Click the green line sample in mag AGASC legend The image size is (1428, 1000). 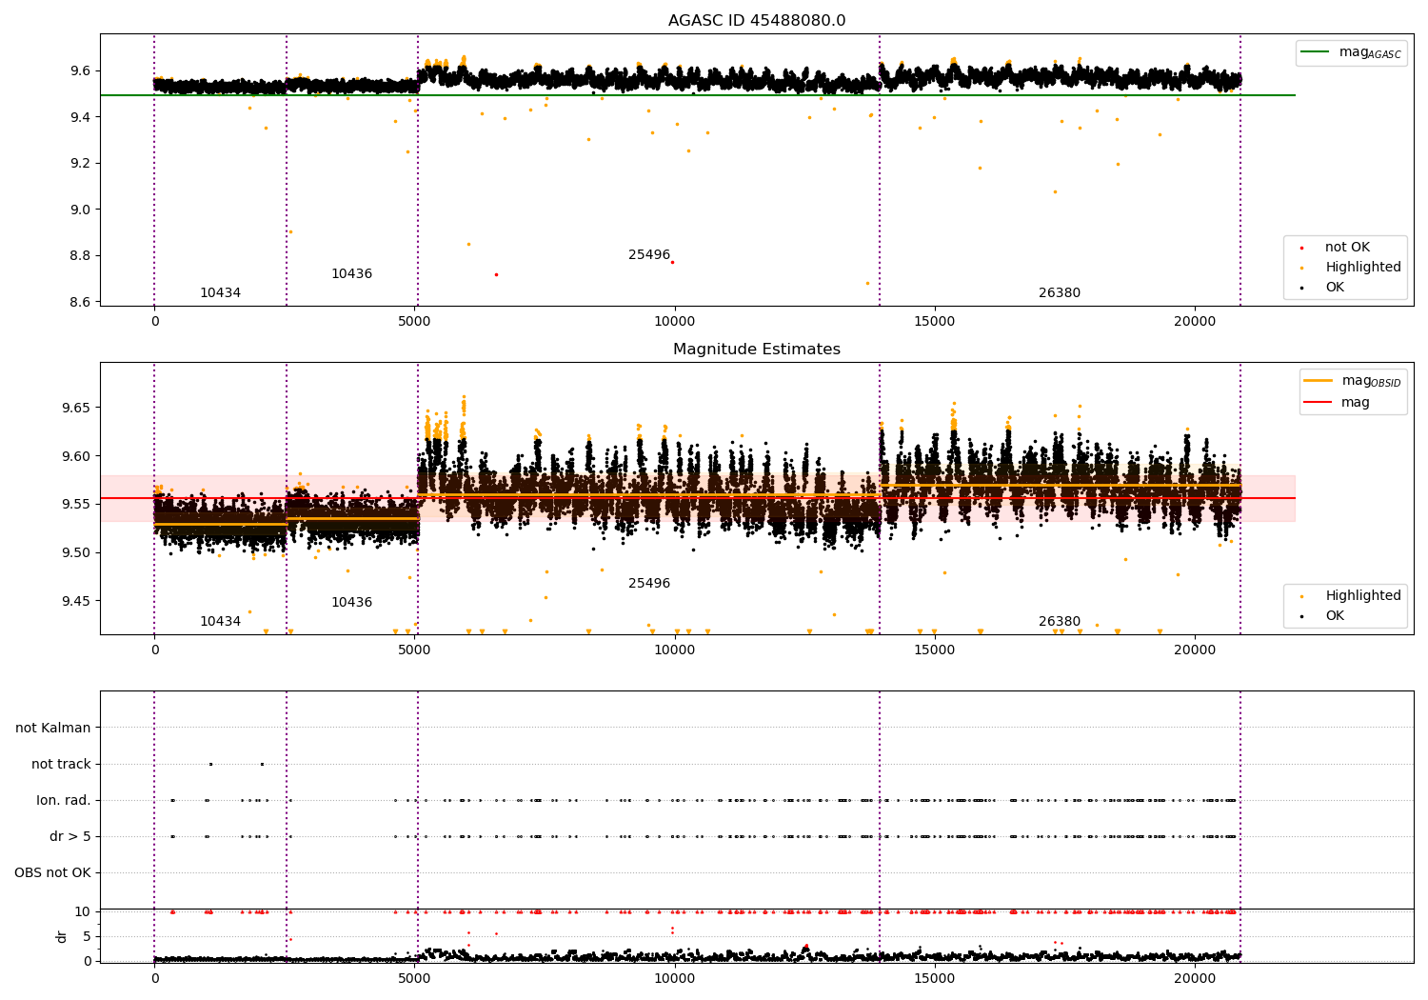[1316, 52]
